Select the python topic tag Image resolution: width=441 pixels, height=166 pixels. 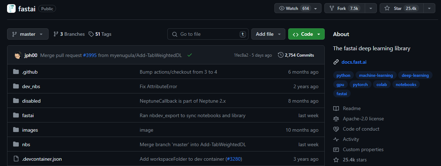tap(344, 75)
